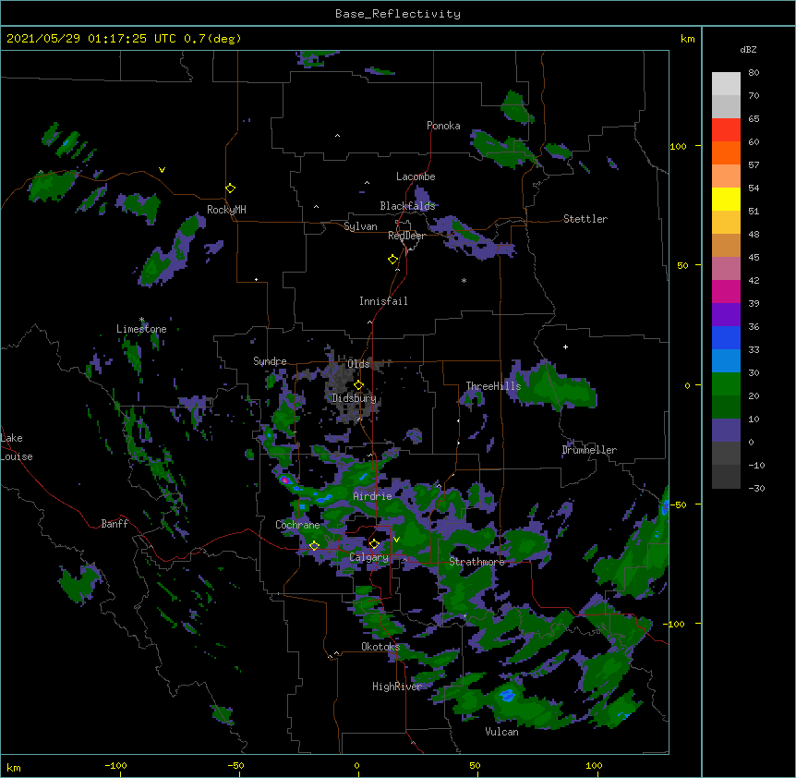796x778 pixels.
Task: Select the blue 36-33 dBZ legend swatch
Action: (x=726, y=337)
